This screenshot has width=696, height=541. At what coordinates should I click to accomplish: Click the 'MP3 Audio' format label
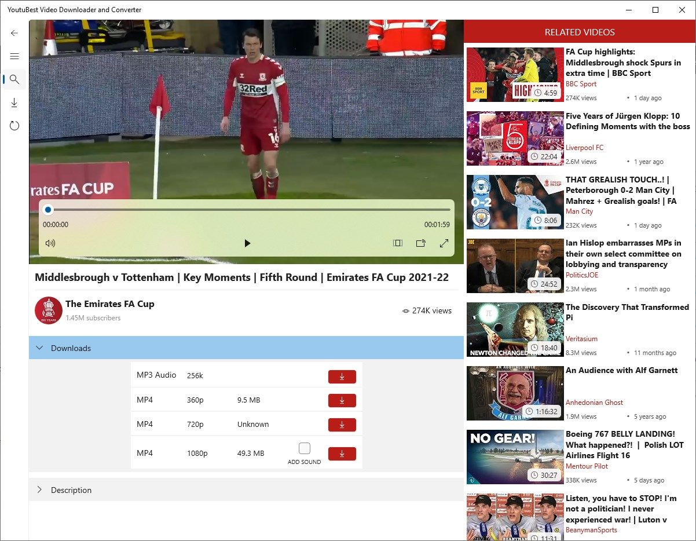[x=156, y=375]
